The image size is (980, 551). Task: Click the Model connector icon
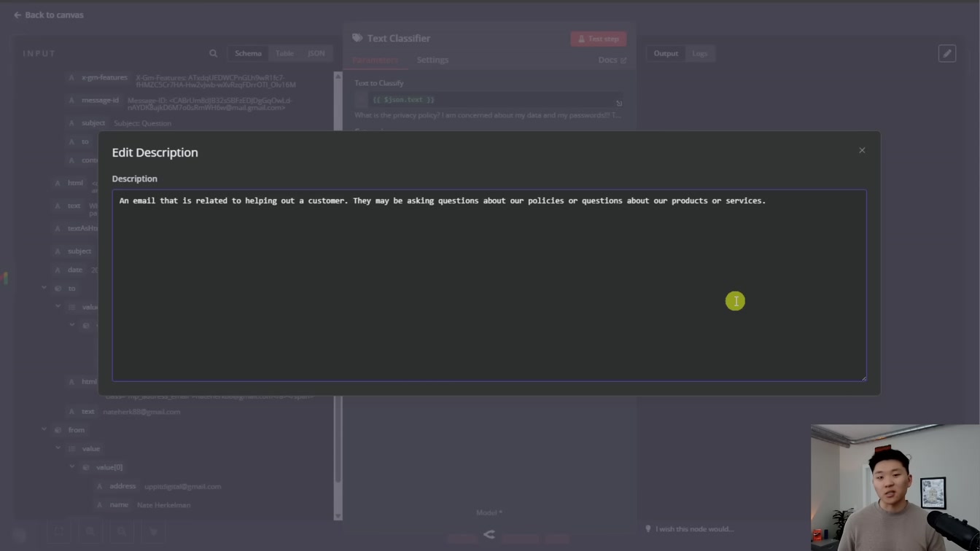tap(489, 534)
